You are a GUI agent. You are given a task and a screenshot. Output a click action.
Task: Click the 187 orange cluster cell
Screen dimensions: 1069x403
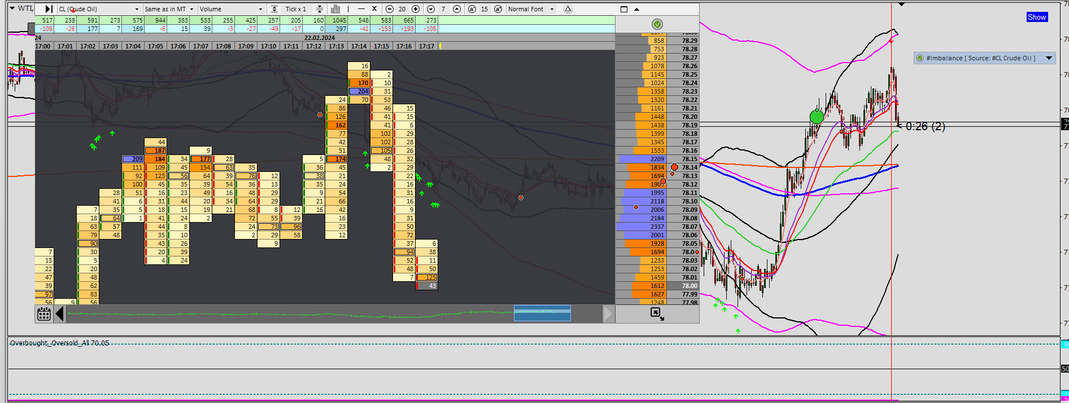point(156,150)
